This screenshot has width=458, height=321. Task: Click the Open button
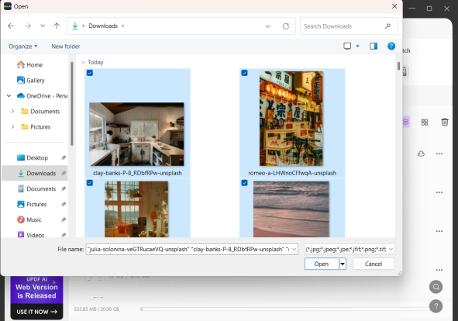322,264
